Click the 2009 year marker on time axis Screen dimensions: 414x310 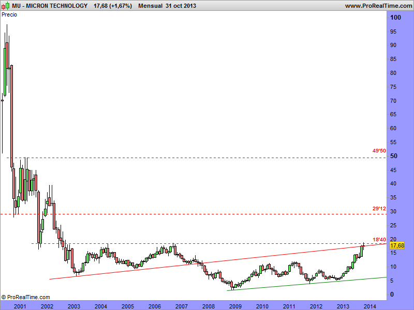tap(235, 306)
